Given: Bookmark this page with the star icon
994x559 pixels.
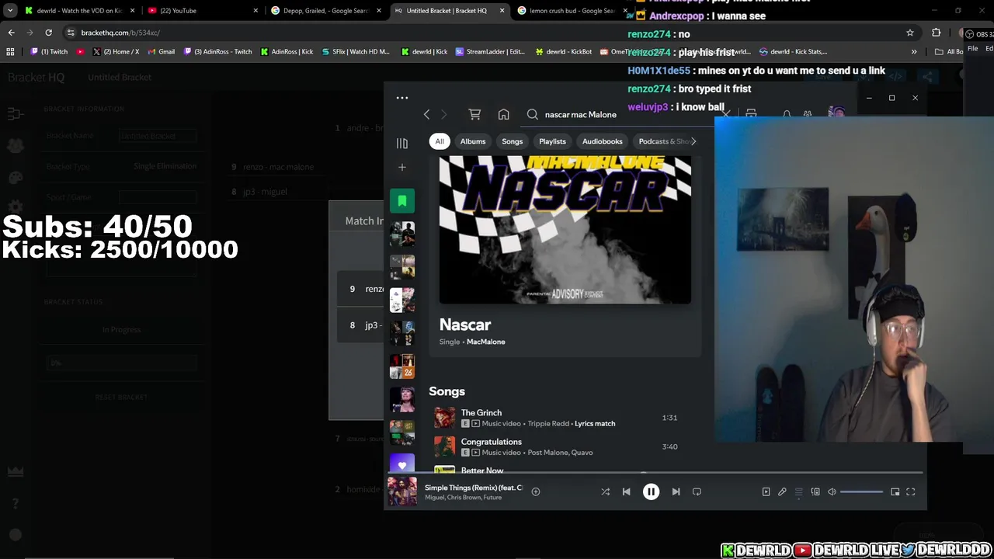Looking at the screenshot, I should 909,33.
